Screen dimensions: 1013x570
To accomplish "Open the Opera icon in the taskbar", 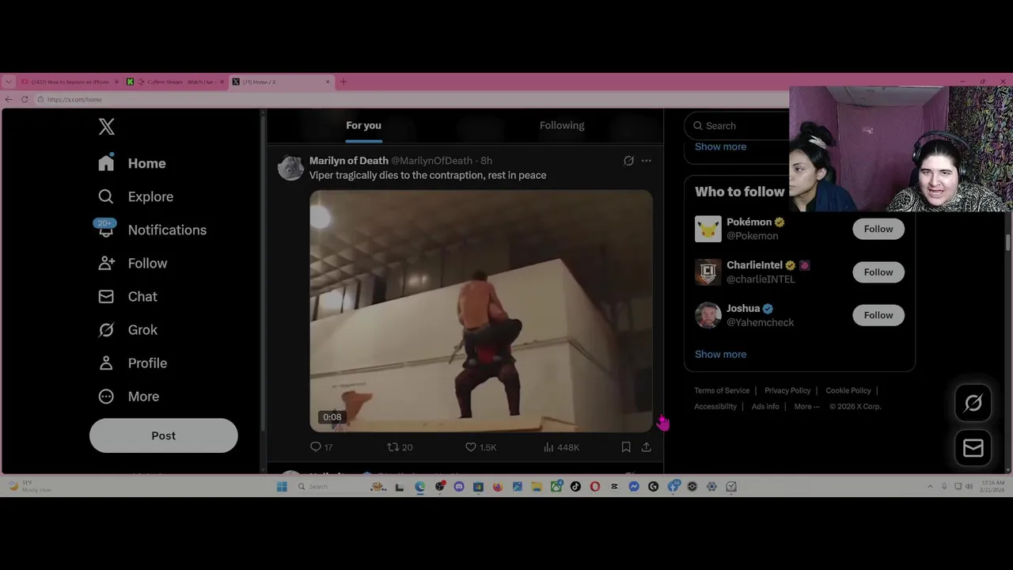I will coord(595,487).
